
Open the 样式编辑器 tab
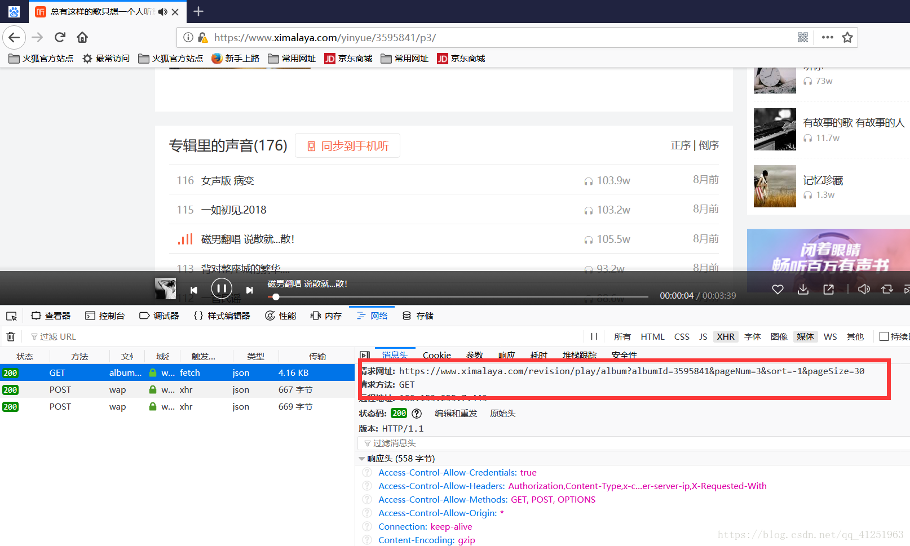[222, 316]
